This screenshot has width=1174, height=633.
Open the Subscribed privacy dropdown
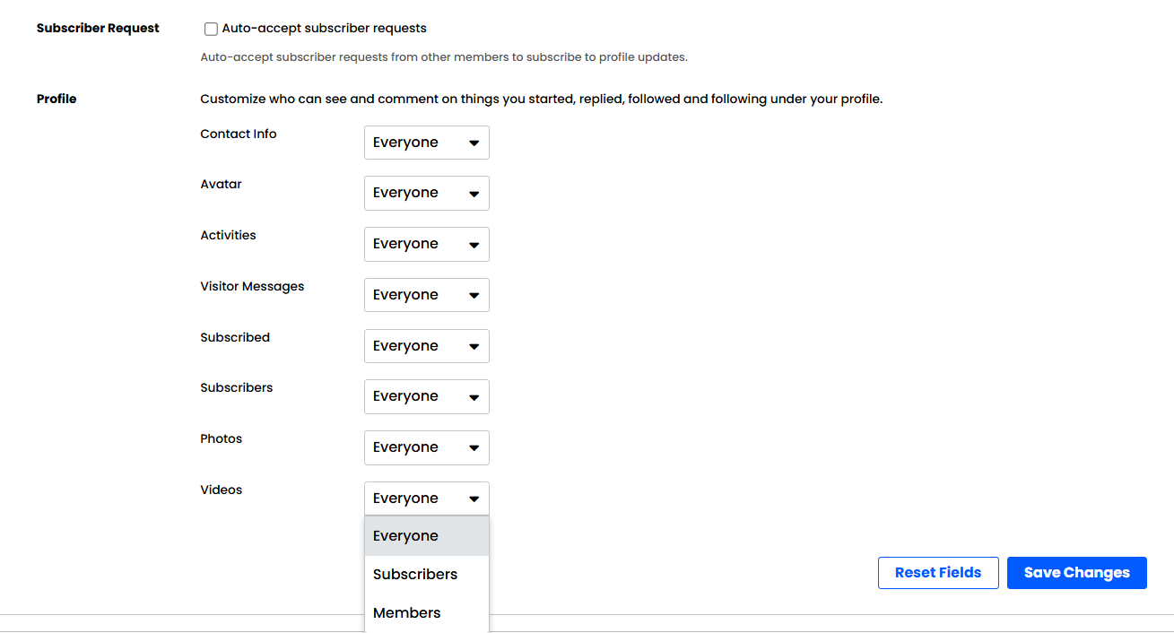point(427,346)
